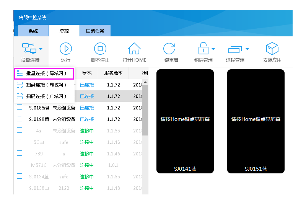306x204 pixels.
Task: Click the 服务版本 column header
Action: (113, 73)
